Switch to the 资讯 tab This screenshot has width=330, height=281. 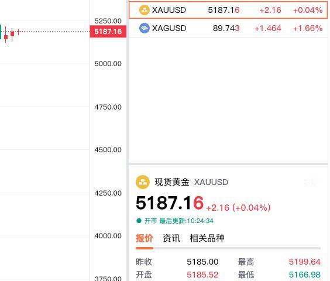point(171,238)
